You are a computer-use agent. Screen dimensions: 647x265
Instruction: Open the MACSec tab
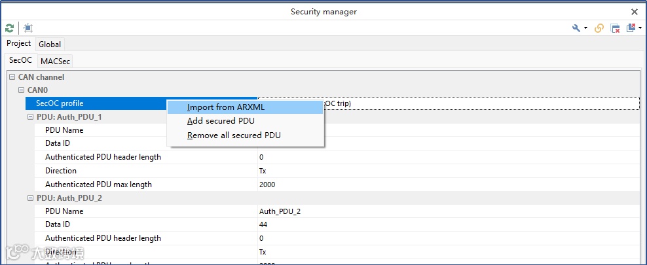56,61
